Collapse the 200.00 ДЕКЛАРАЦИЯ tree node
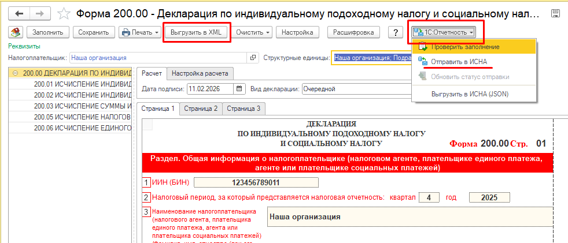The image size is (568, 243). click(16, 74)
